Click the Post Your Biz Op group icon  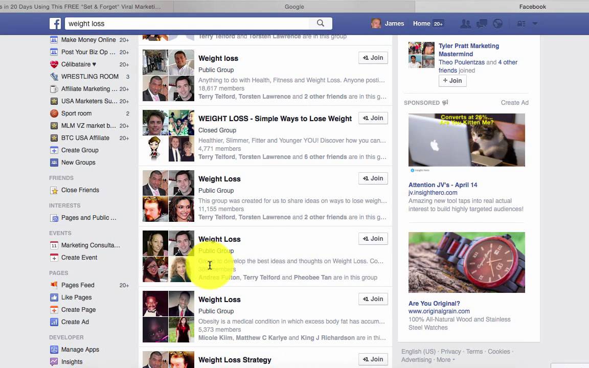coord(54,52)
